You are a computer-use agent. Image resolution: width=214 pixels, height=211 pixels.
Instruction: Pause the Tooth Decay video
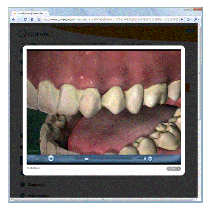51,158
